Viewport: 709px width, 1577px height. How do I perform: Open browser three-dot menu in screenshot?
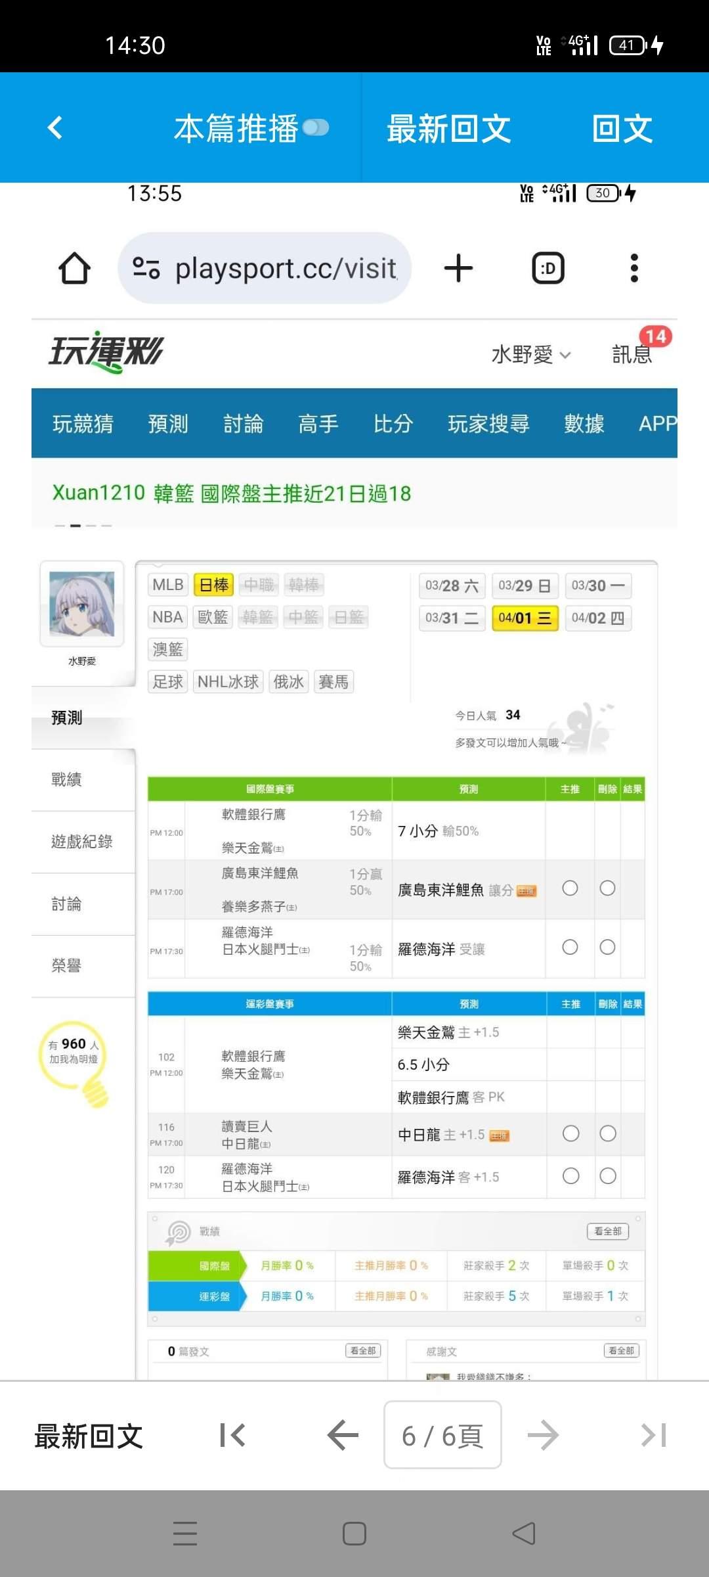coord(634,268)
